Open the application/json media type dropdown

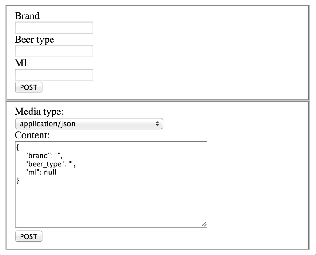coord(89,124)
